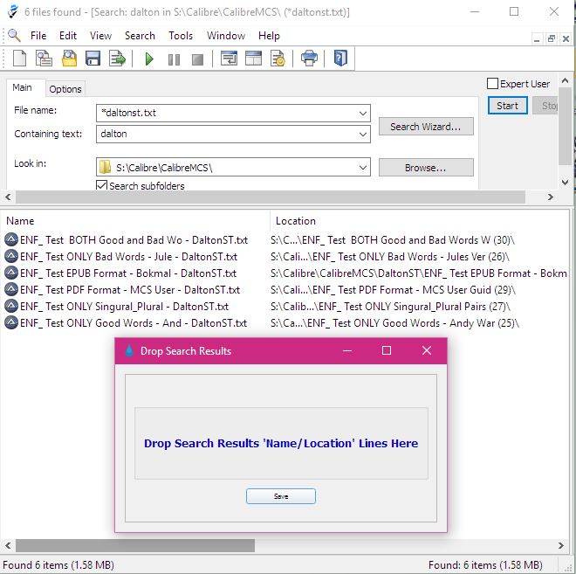Expand the File name dropdown
The width and height of the screenshot is (576, 574).
coord(362,113)
